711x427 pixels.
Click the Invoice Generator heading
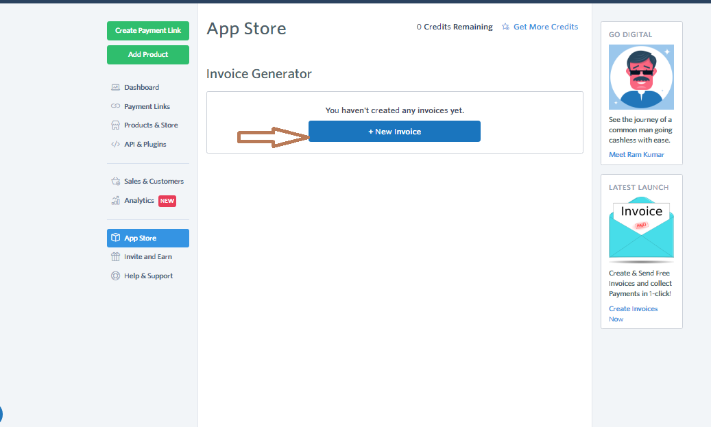(x=259, y=73)
